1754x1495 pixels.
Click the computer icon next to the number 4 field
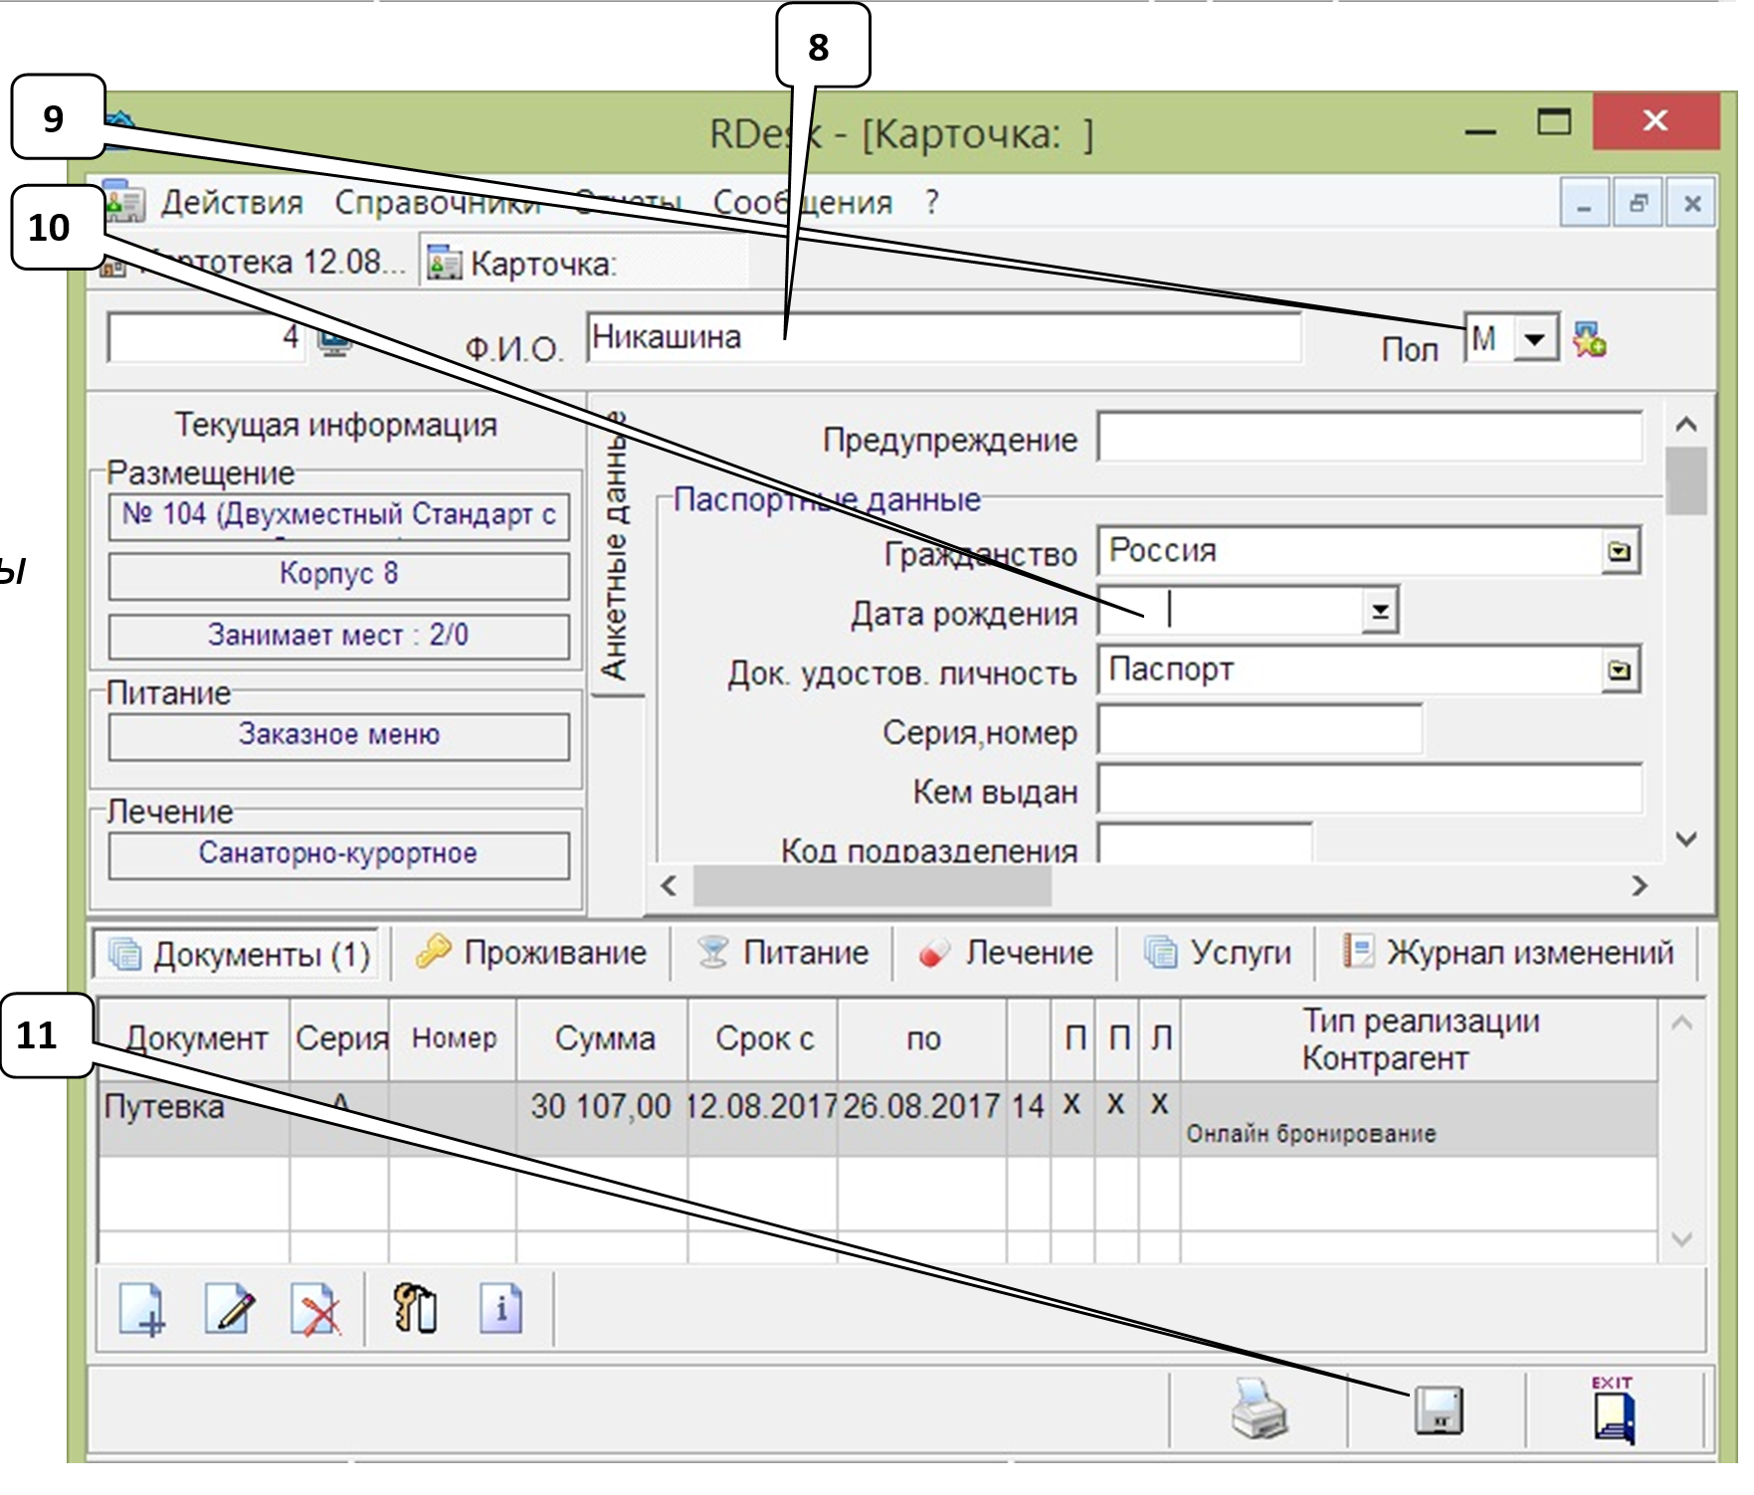[x=334, y=340]
